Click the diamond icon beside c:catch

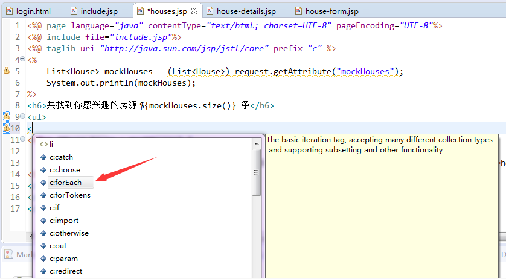pyautogui.click(x=43, y=157)
